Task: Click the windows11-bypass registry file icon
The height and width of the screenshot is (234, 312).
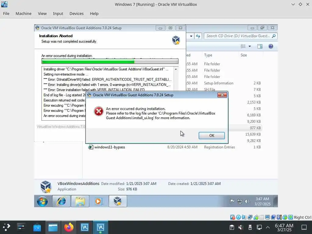Action: pyautogui.click(x=91, y=147)
